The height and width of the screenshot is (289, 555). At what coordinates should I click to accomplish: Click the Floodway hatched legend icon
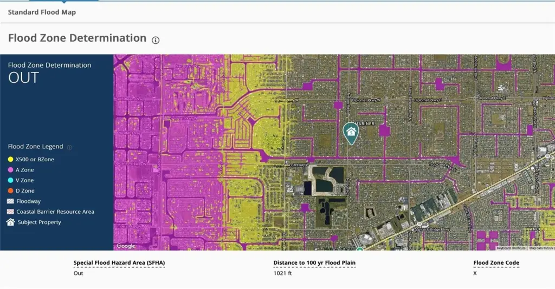pyautogui.click(x=10, y=201)
